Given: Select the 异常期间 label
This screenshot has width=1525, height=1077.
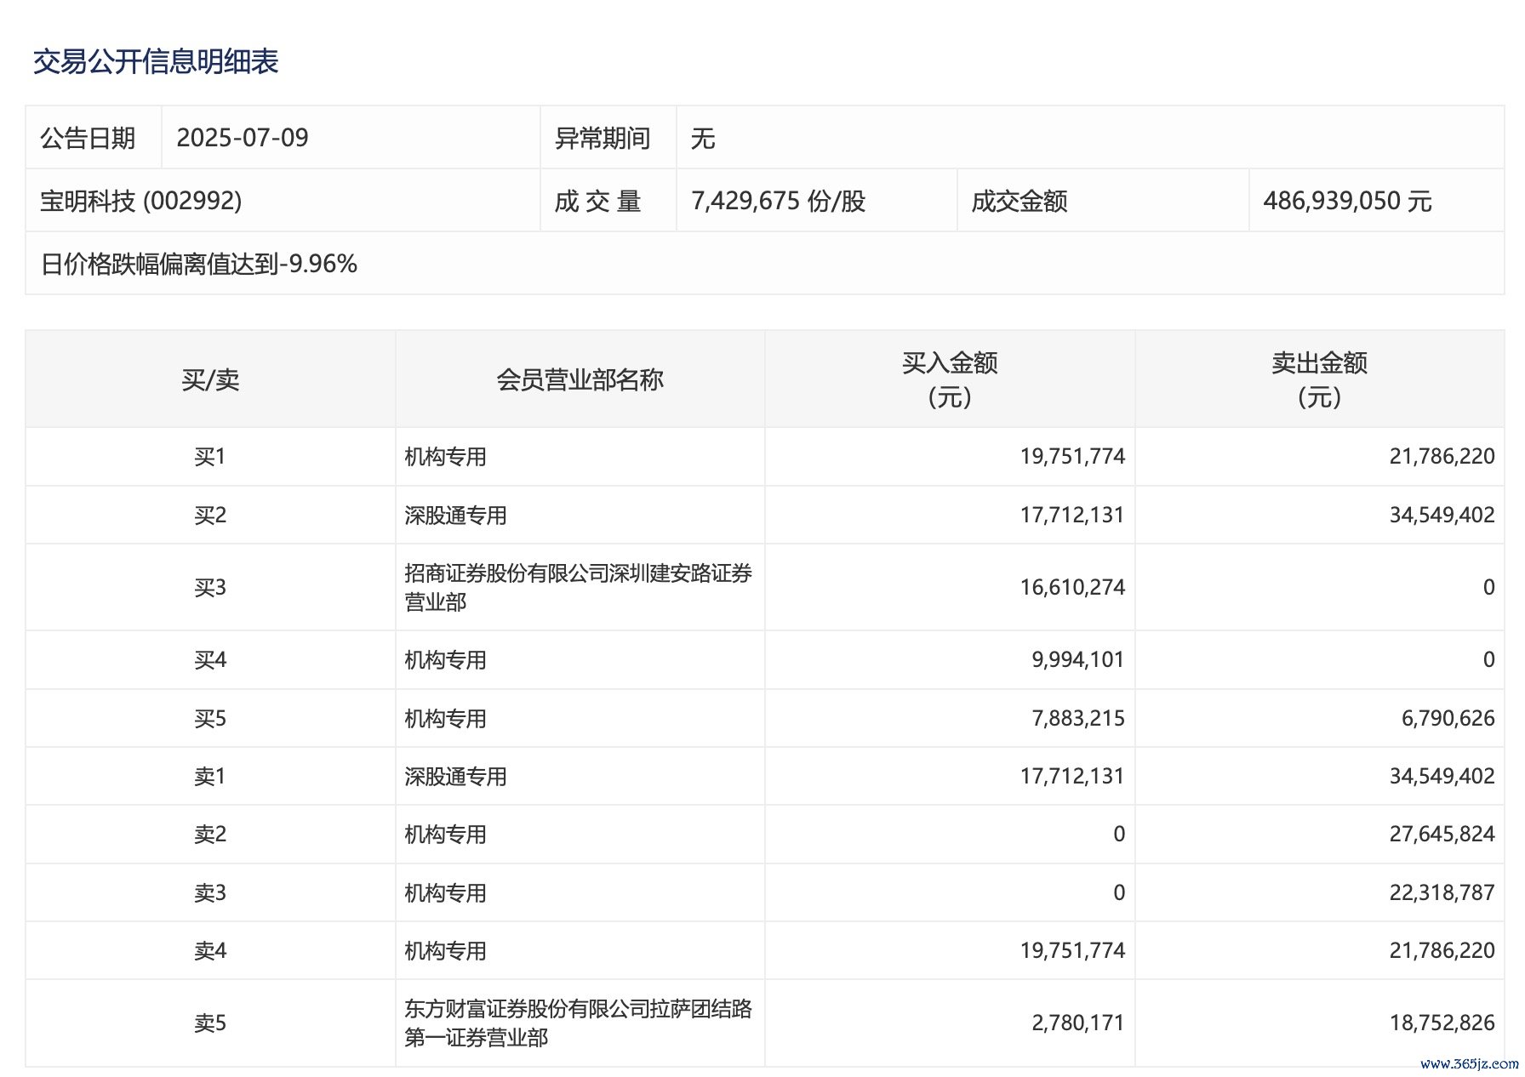Looking at the screenshot, I should (603, 138).
